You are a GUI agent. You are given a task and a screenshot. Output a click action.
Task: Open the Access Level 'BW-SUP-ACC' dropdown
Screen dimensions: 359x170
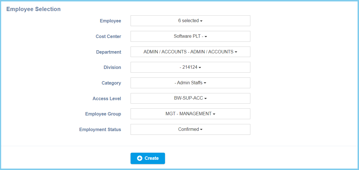[x=190, y=98]
